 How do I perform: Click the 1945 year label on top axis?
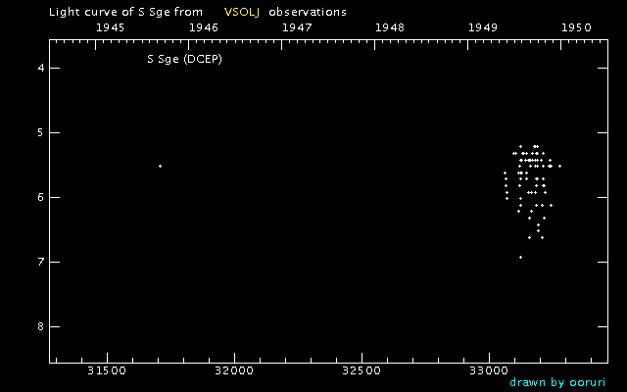click(x=111, y=27)
